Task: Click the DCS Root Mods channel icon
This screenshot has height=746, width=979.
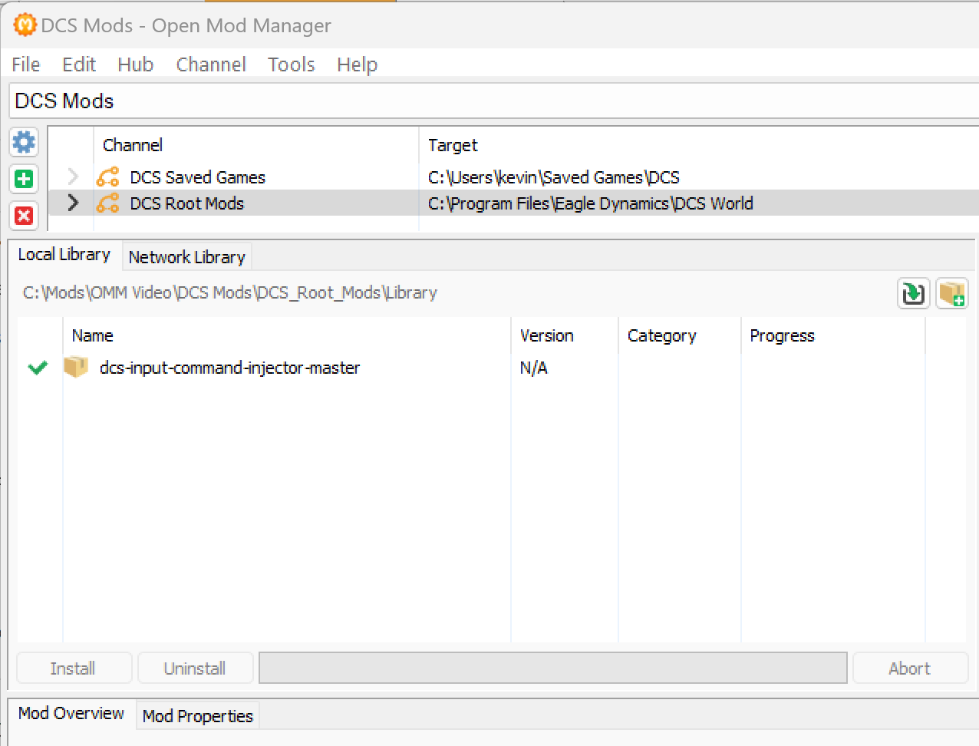Action: [x=107, y=203]
